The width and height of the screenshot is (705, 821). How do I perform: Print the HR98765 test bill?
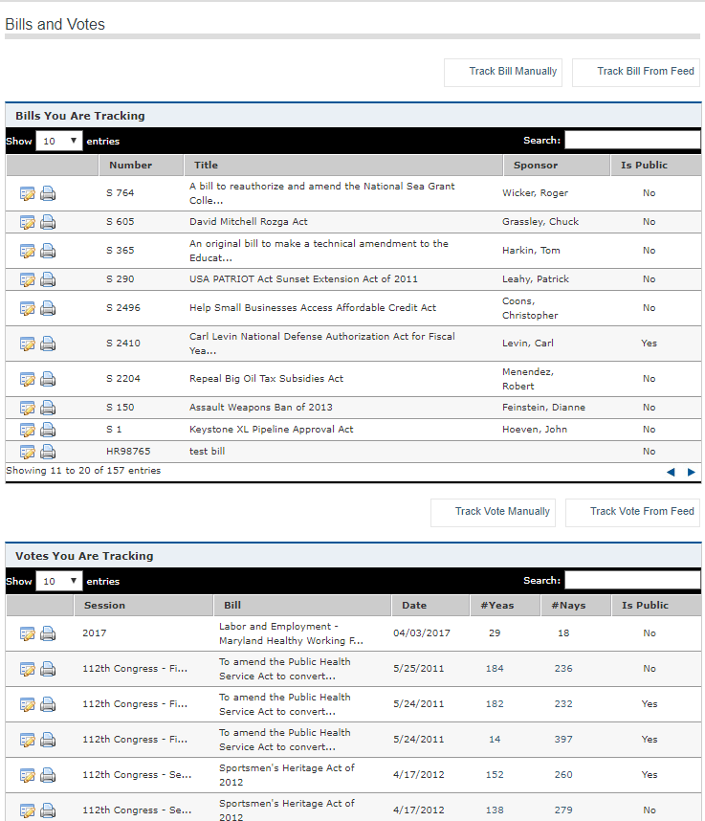(x=48, y=452)
